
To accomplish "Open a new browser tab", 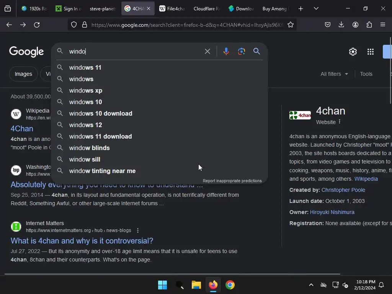I will coord(301,9).
